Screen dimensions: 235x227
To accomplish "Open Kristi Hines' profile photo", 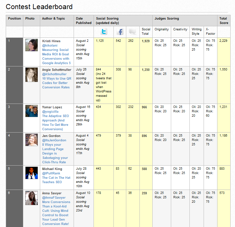I will pyautogui.click(x=31, y=45).
